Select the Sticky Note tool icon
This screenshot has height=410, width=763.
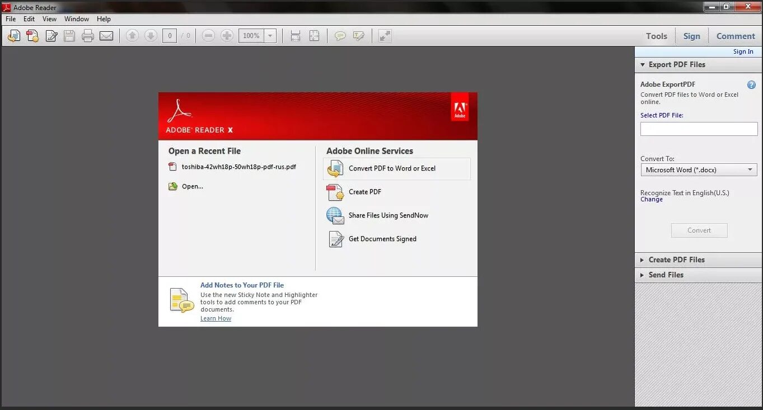[340, 36]
